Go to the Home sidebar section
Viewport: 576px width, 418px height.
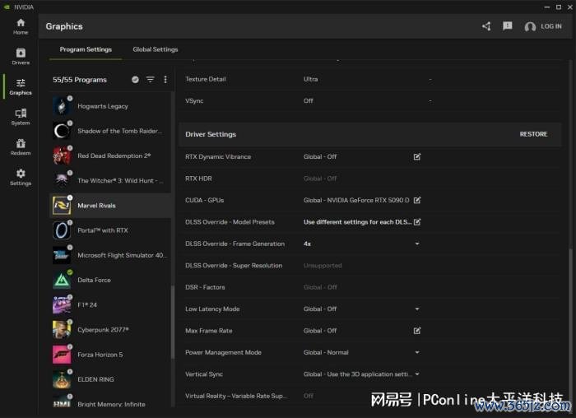pos(21,26)
